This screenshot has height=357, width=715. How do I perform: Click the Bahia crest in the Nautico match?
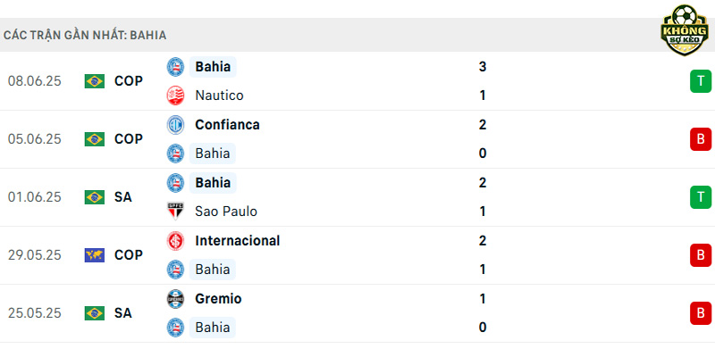coord(175,67)
